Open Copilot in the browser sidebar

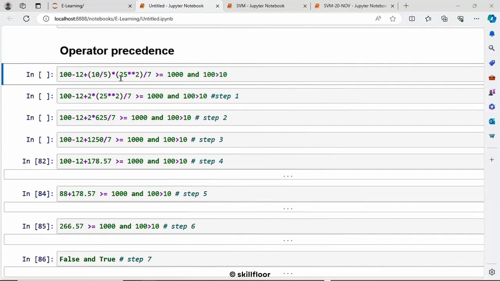click(x=492, y=19)
